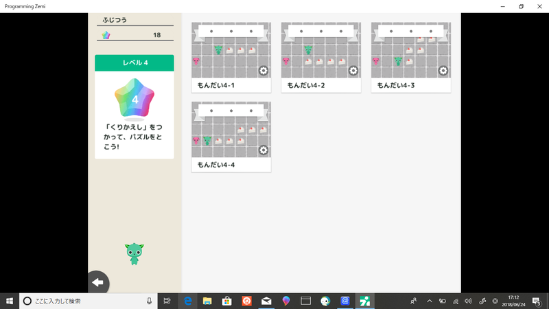This screenshot has width=549, height=309.
Task: Open network Wi-Fi tray icon
Action: [x=456, y=301]
